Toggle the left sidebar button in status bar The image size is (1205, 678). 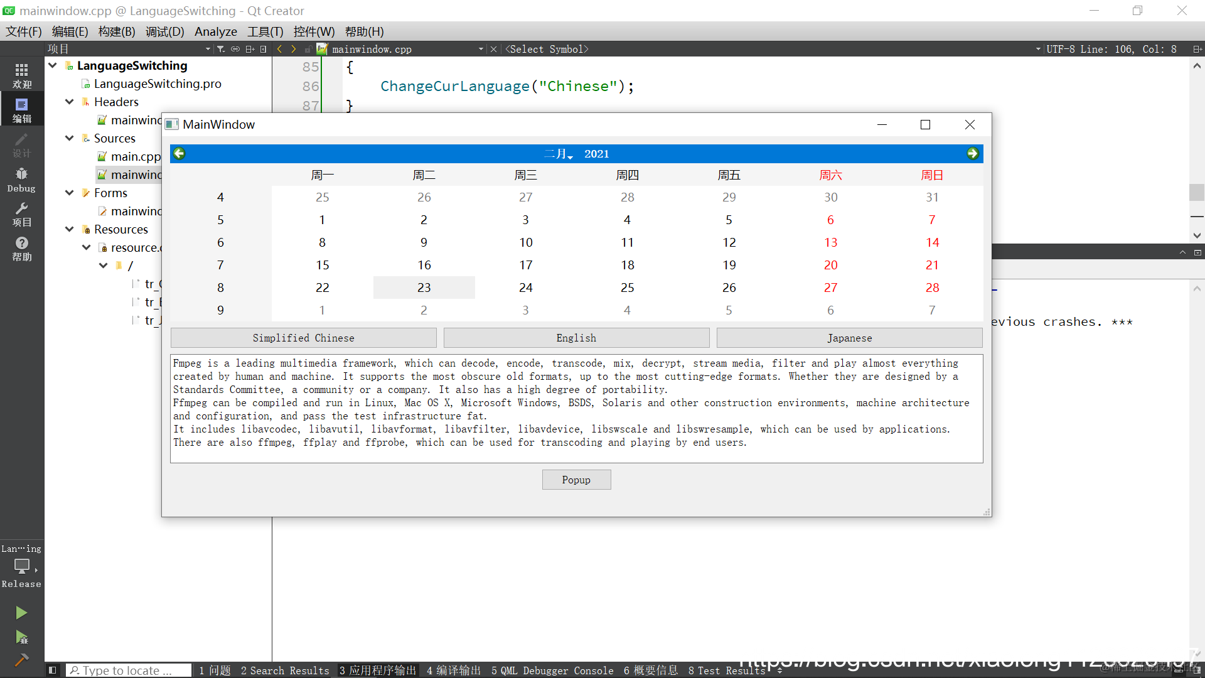click(x=53, y=670)
